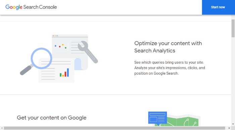Image resolution: width=235 pixels, height=130 pixels.
Task: Click the Optimize your content with Search Analytics heading
Action: click(168, 47)
